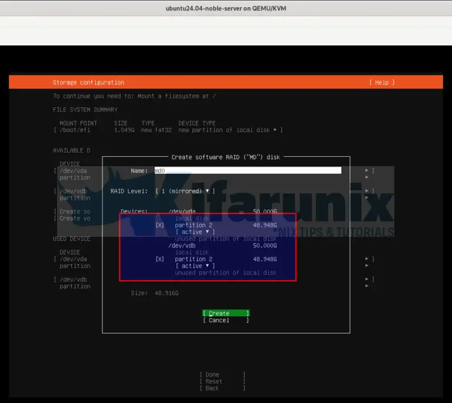Image resolution: width=452 pixels, height=403 pixels.
Task: Click the Name field containing md0
Action: (x=247, y=170)
